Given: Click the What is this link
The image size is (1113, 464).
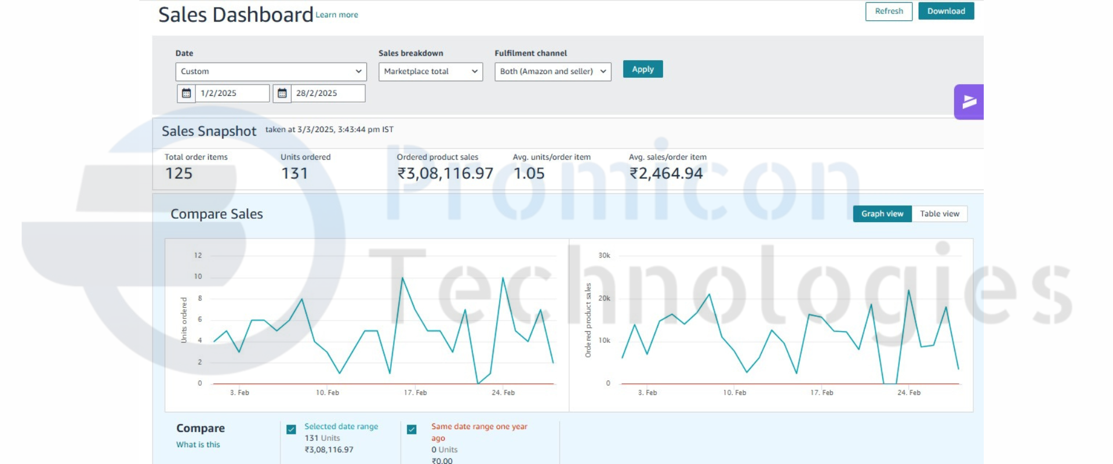Looking at the screenshot, I should [198, 445].
